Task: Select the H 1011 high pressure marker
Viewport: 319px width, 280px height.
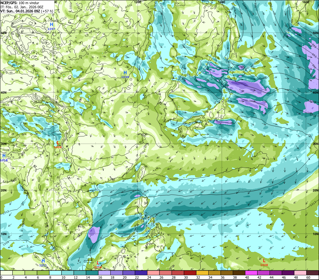Action: (43, 262)
